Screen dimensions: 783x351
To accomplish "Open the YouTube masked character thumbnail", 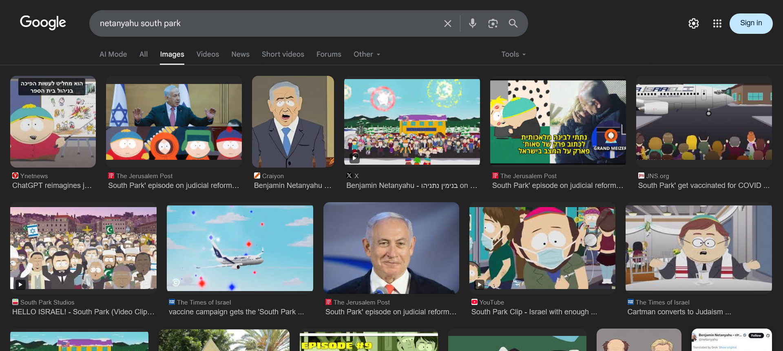I will click(542, 248).
